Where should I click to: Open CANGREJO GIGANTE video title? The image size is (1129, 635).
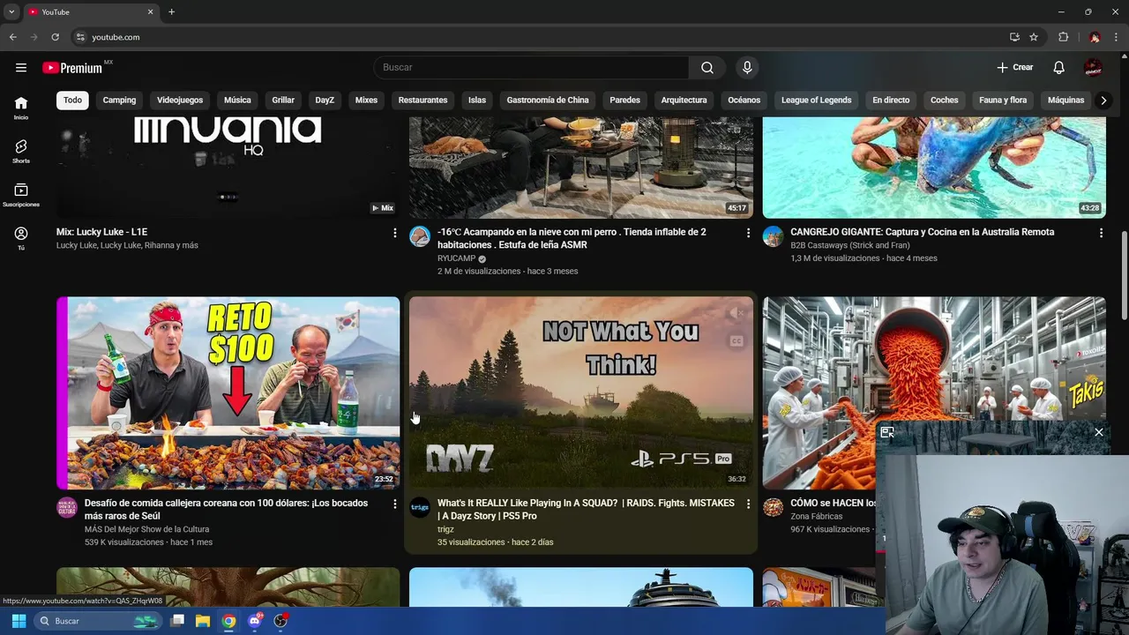tap(922, 232)
